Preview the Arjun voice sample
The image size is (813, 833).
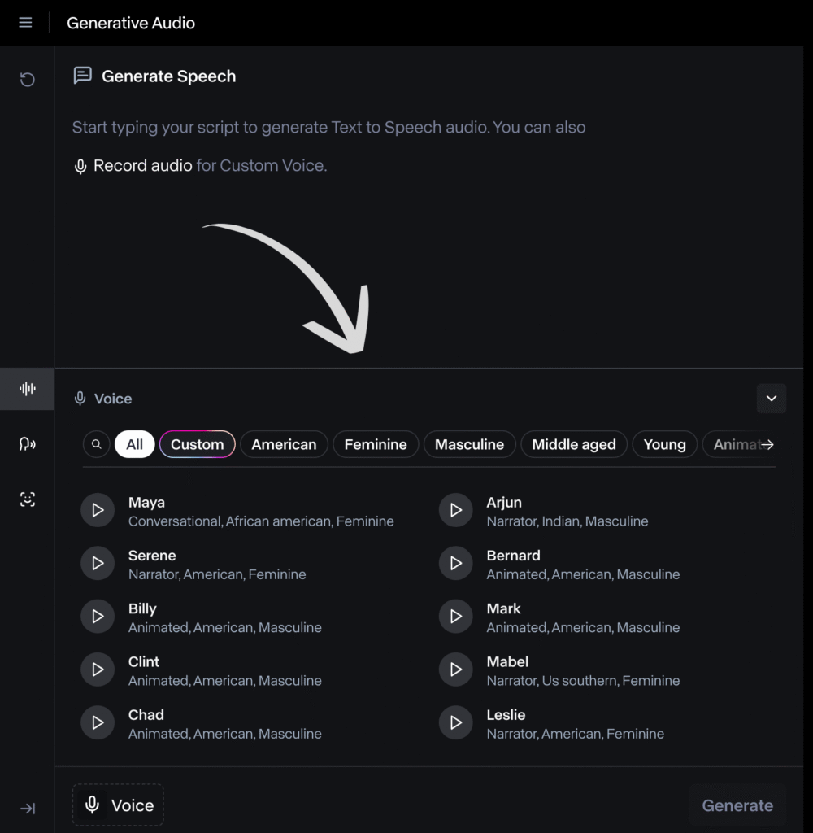[456, 510]
